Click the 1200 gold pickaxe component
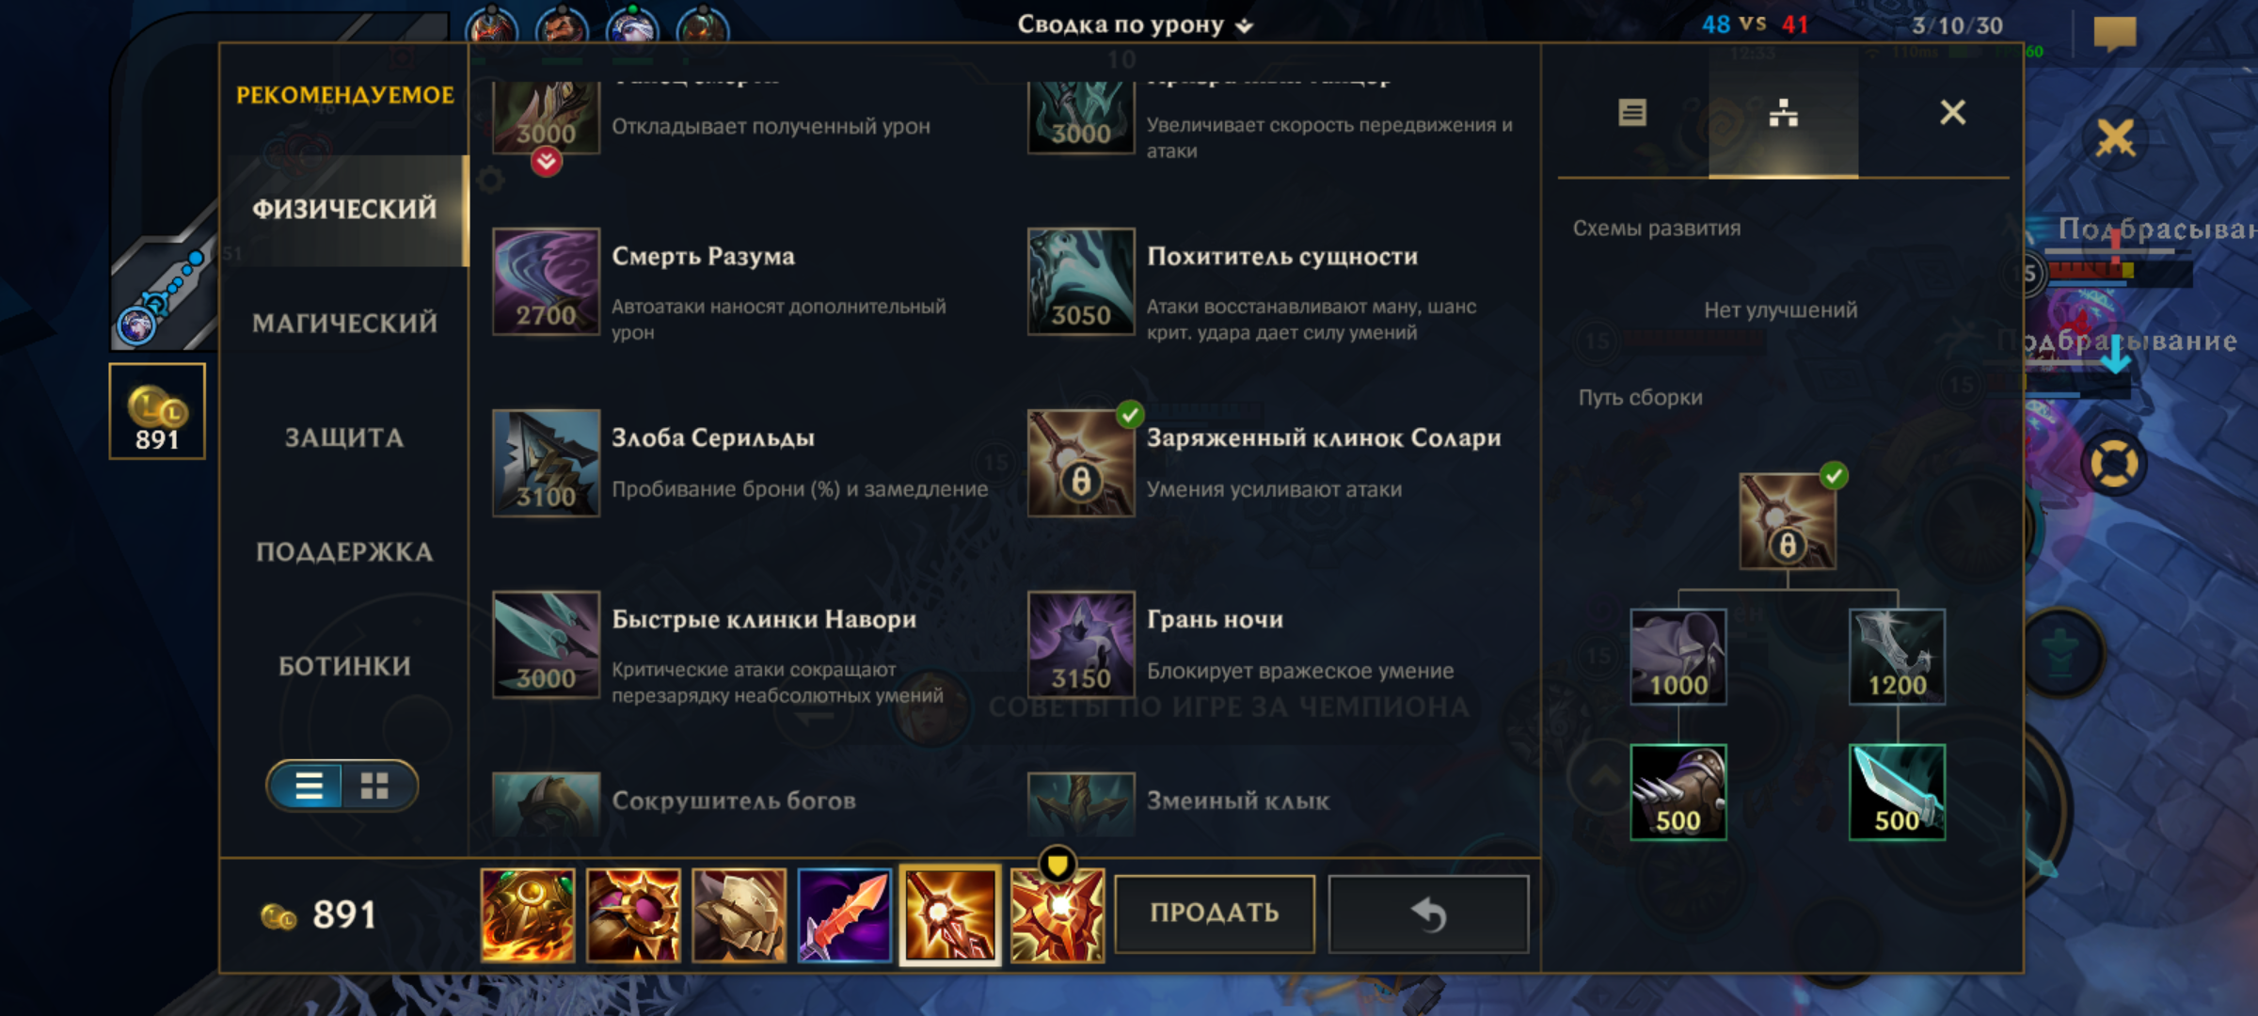This screenshot has height=1016, width=2258. tap(1897, 657)
